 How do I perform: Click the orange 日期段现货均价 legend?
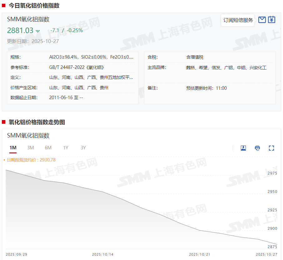tap(31, 160)
